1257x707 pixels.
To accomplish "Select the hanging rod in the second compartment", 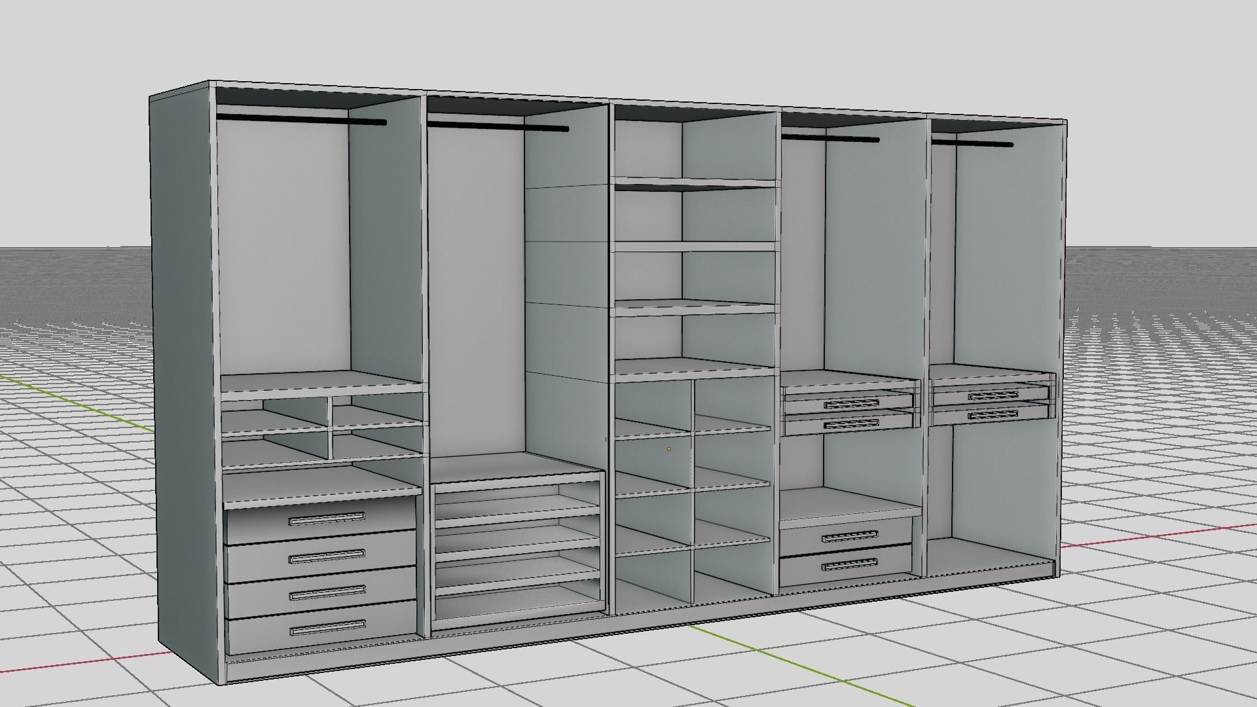I will pos(498,125).
